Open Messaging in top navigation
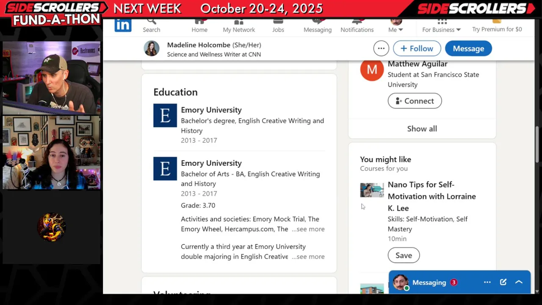This screenshot has height=305, width=542. 318,26
